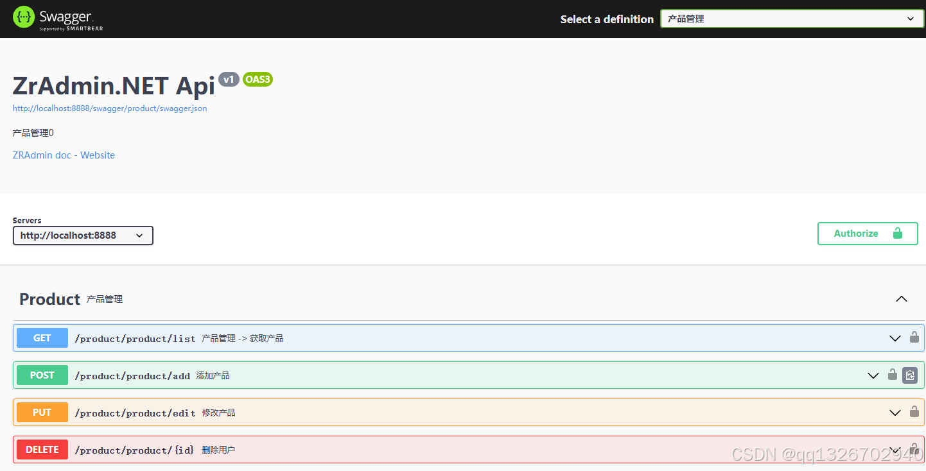926x471 pixels.
Task: Open the copy-to-clipboard icon on the POST row
Action: 910,375
